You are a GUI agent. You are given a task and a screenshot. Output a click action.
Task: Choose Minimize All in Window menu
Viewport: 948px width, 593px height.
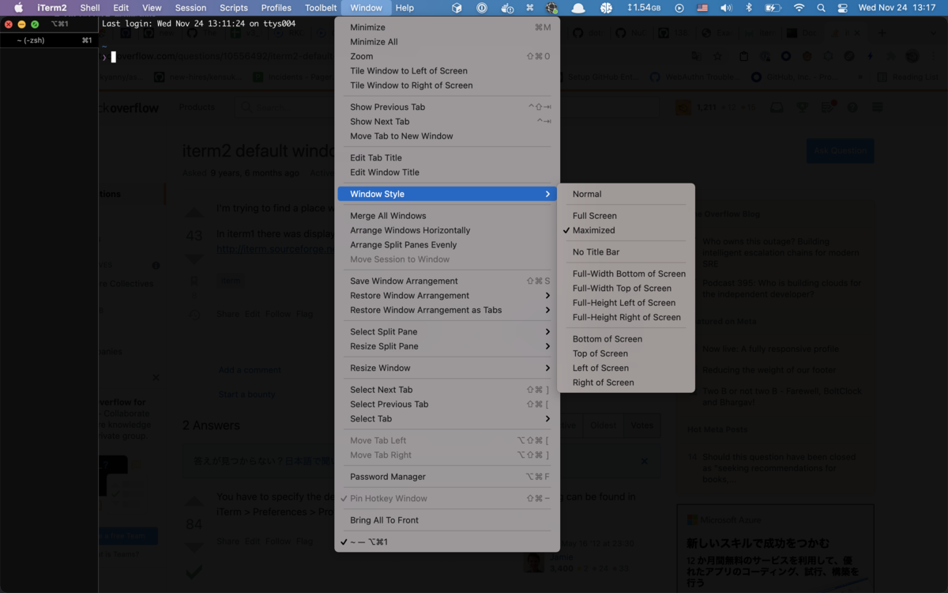coord(447,42)
